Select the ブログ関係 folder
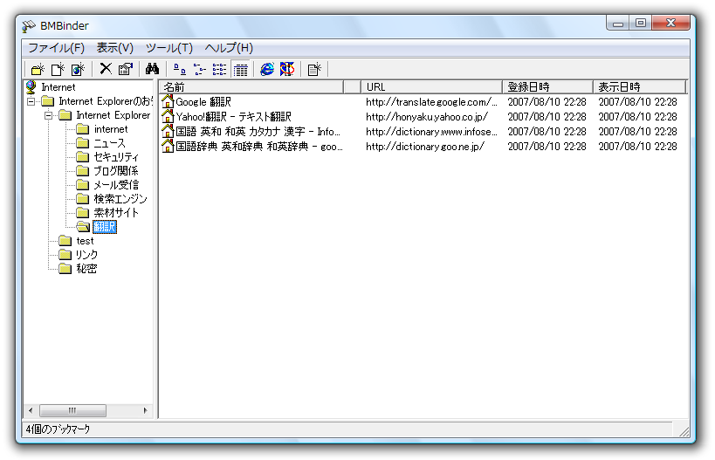Image resolution: width=715 pixels, height=460 pixels. click(116, 171)
